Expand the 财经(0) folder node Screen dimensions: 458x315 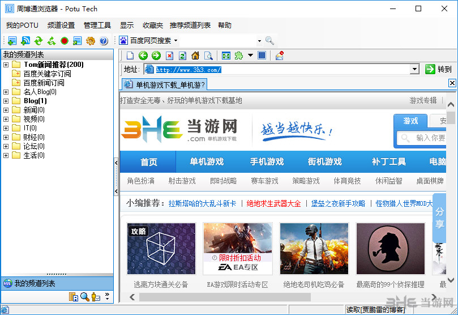[x=6, y=137]
